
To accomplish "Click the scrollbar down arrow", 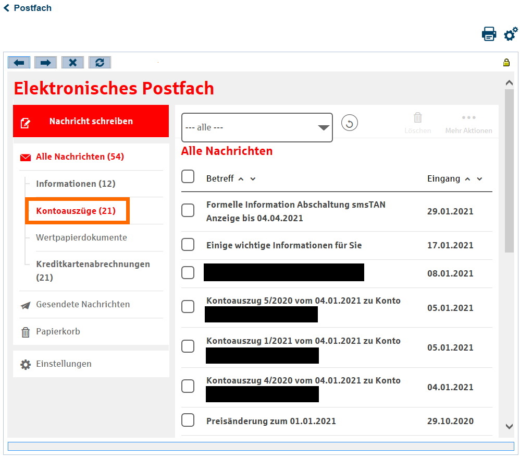I will pyautogui.click(x=509, y=426).
